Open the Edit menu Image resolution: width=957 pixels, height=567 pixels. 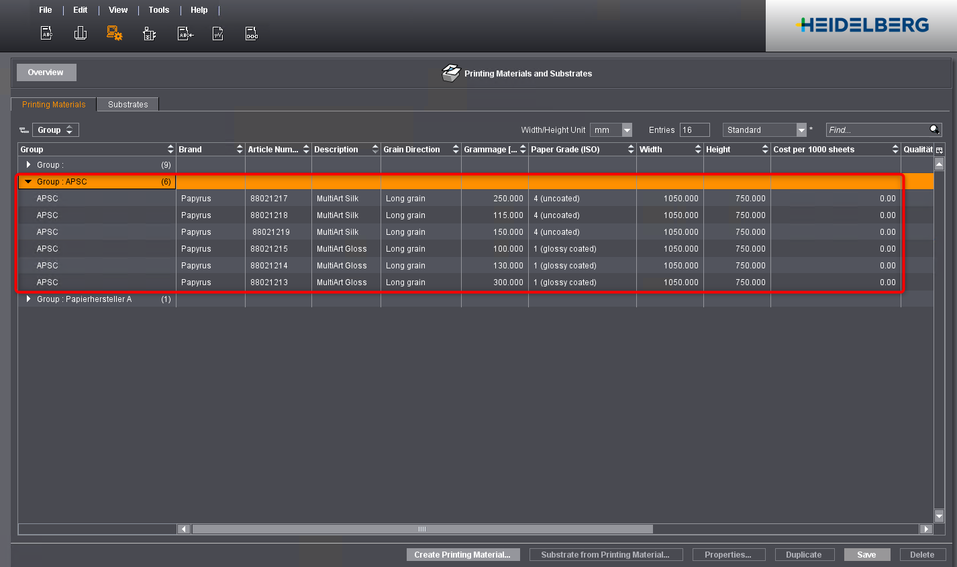point(81,10)
